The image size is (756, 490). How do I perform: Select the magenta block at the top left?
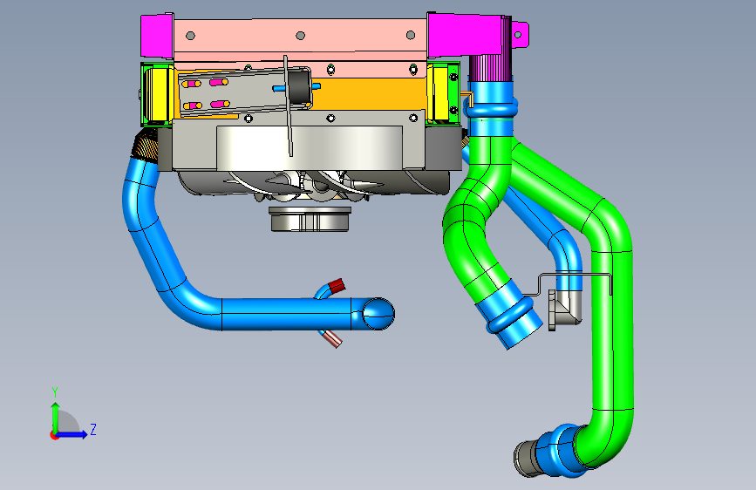point(157,36)
